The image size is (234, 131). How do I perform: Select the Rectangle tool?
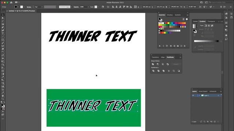click(x=3, y=40)
